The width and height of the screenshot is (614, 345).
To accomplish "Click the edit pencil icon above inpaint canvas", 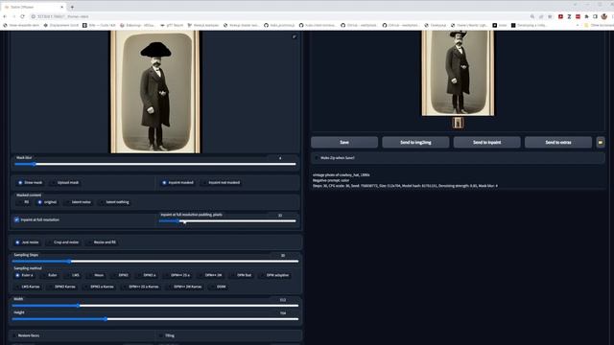I will click(295, 36).
